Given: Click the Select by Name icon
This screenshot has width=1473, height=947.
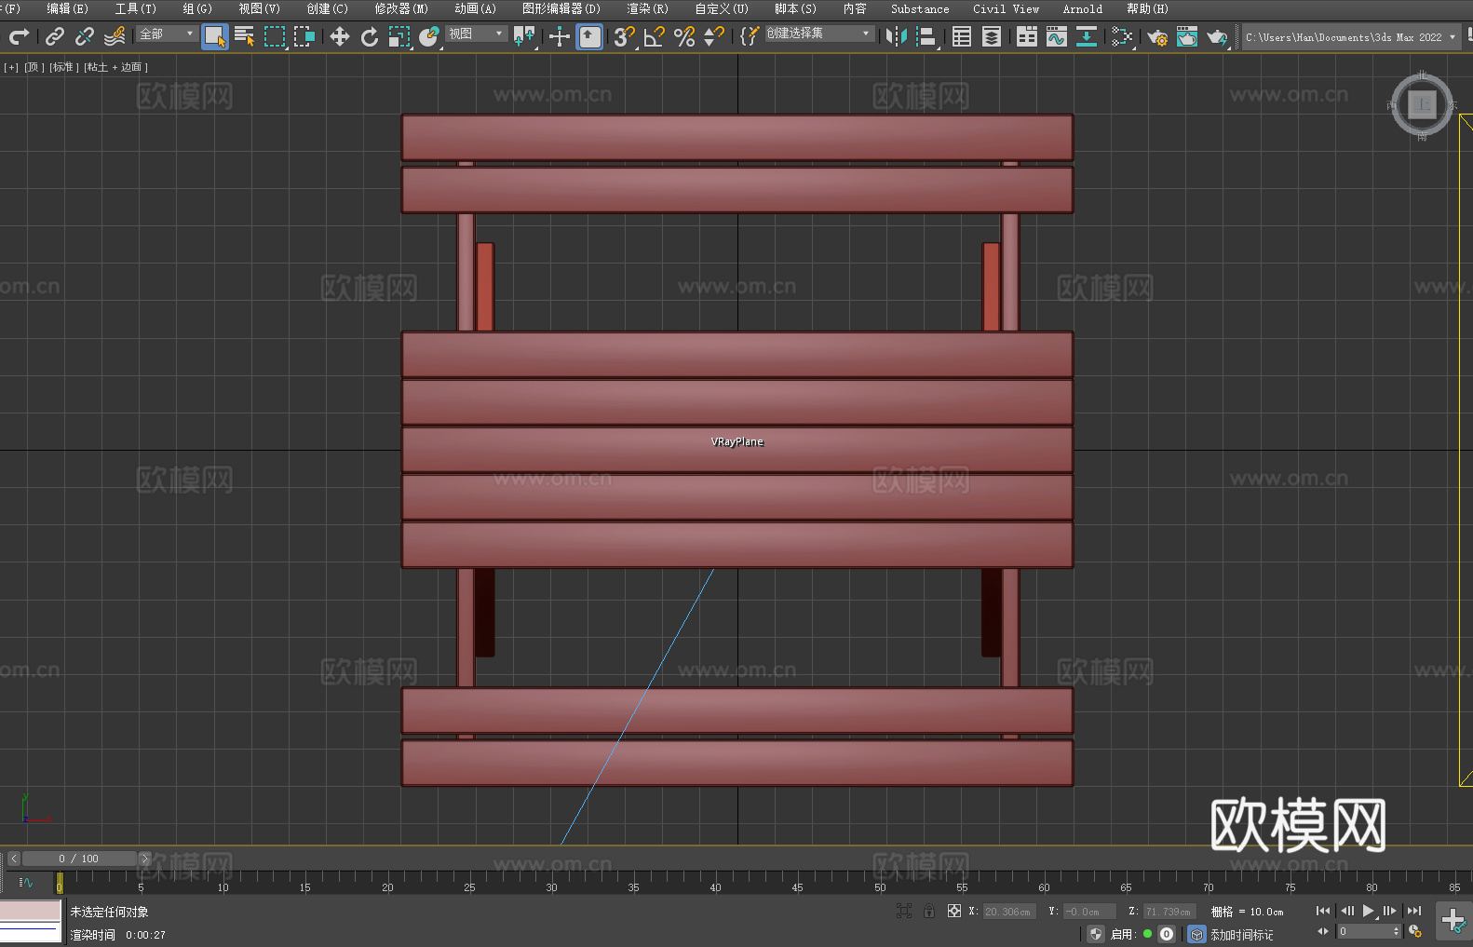Looking at the screenshot, I should coord(245,36).
